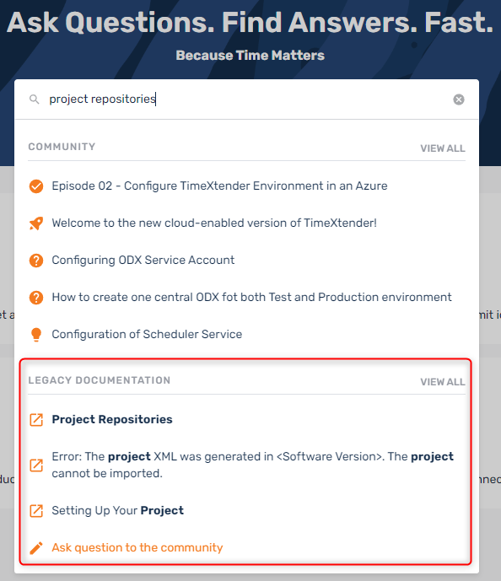Click external link icon beside project XML error
The height and width of the screenshot is (581, 501).
[36, 465]
